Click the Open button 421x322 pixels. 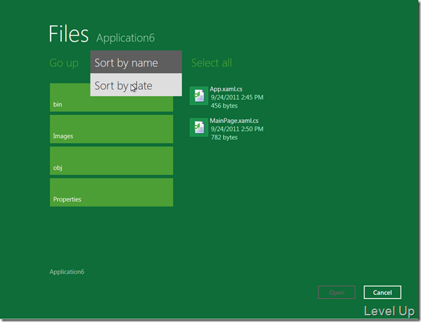[337, 292]
